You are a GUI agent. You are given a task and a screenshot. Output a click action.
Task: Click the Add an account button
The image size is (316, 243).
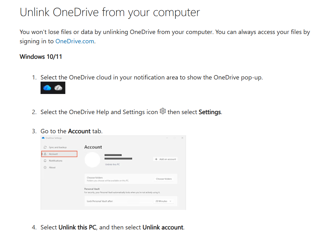point(165,159)
